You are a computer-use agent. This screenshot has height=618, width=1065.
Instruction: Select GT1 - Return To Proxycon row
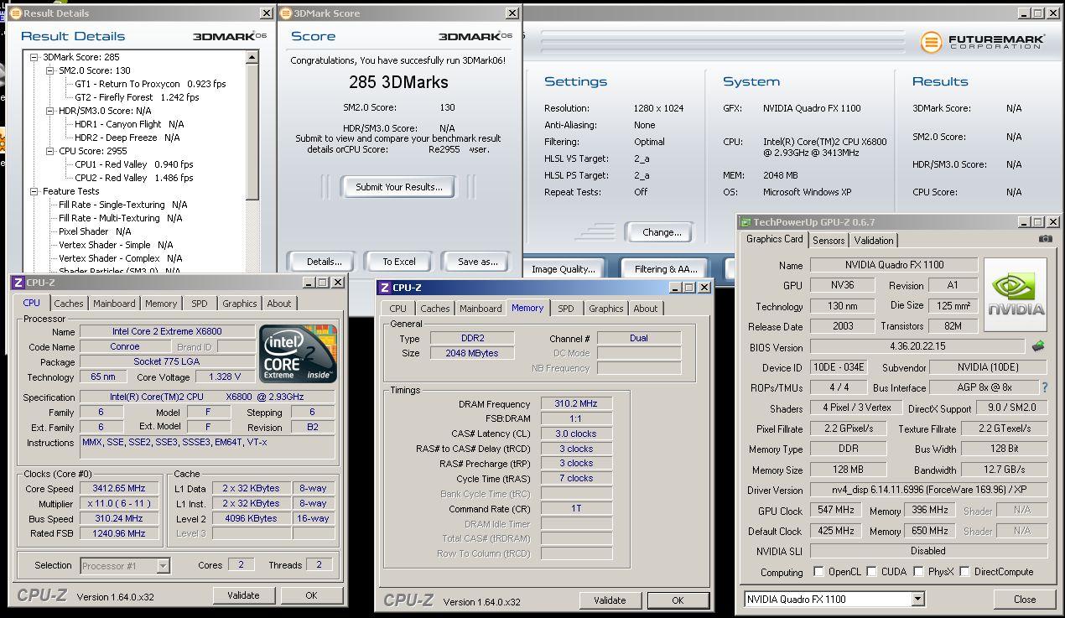point(151,84)
